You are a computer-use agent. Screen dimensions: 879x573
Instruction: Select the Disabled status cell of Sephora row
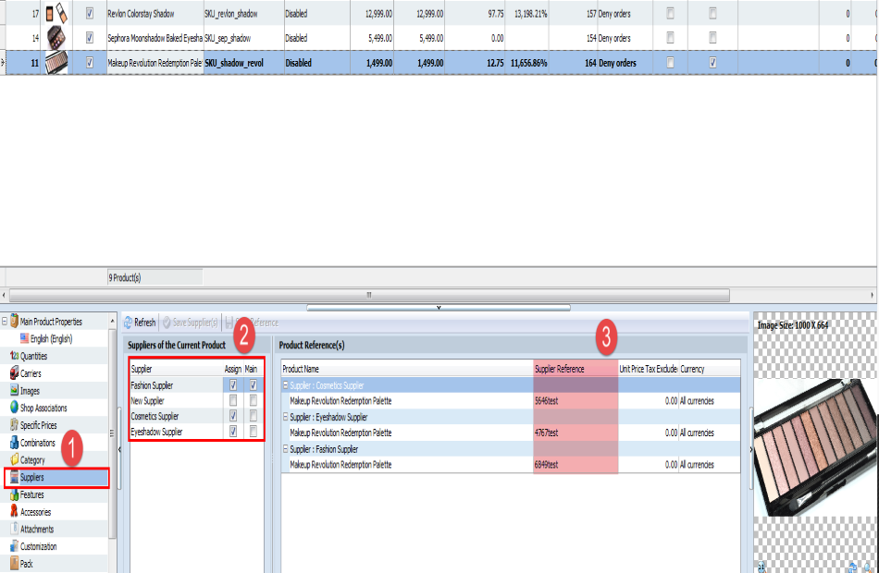tap(316, 38)
